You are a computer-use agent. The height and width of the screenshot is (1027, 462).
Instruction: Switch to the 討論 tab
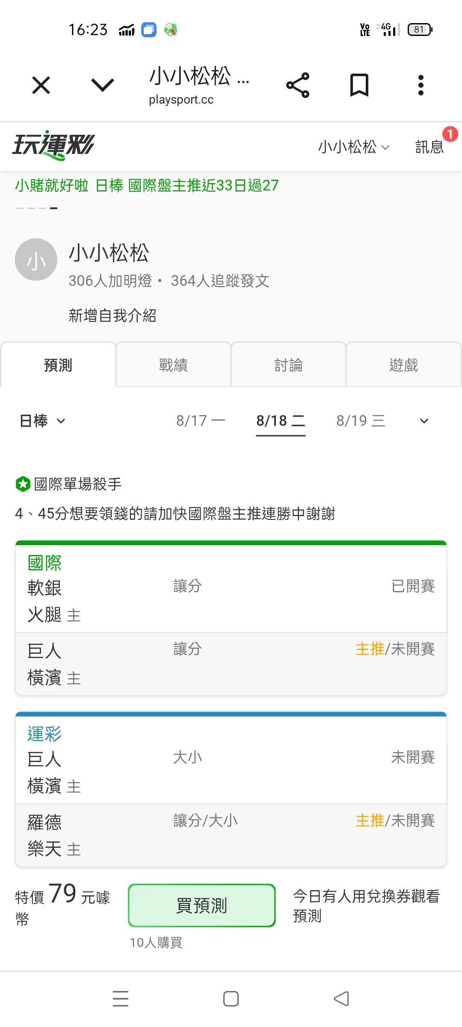[289, 365]
